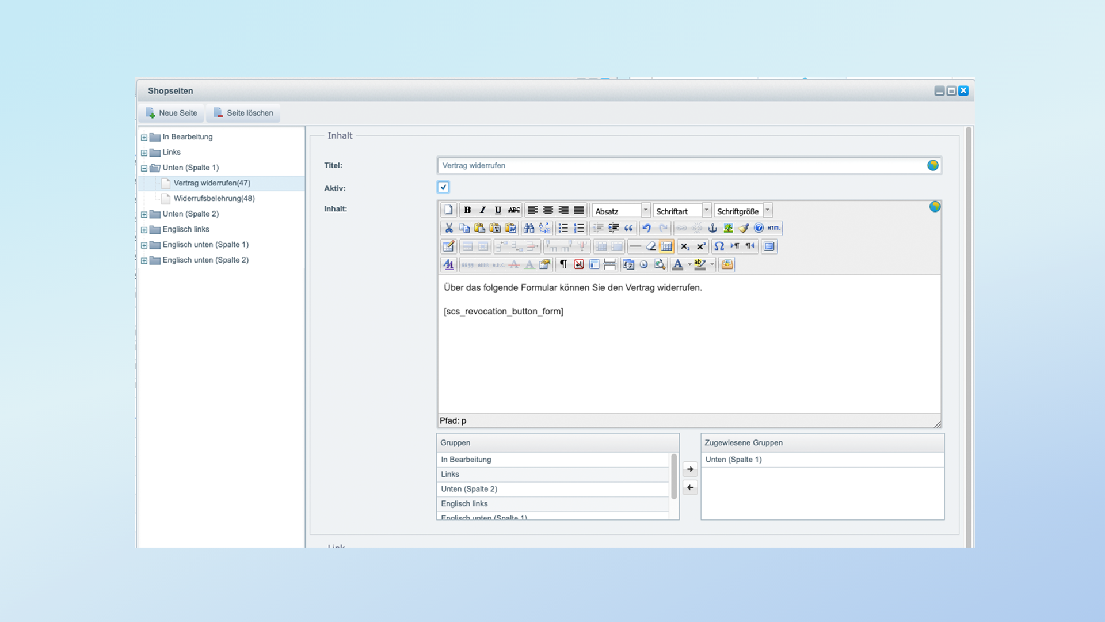
Task: Select the Vertrag widerrufen(47) page
Action: coord(212,183)
